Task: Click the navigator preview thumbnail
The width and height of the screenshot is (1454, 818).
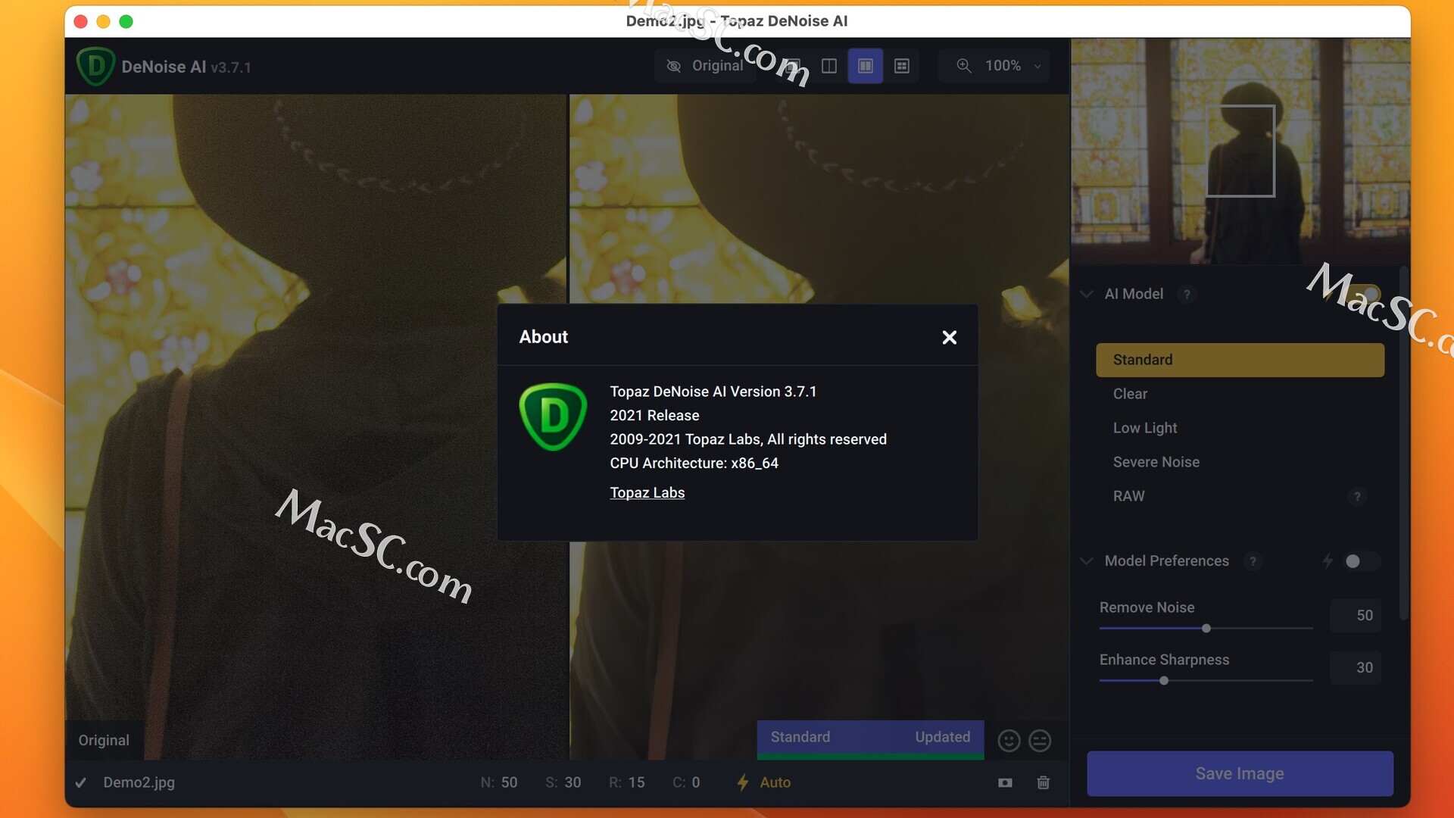Action: tap(1240, 151)
